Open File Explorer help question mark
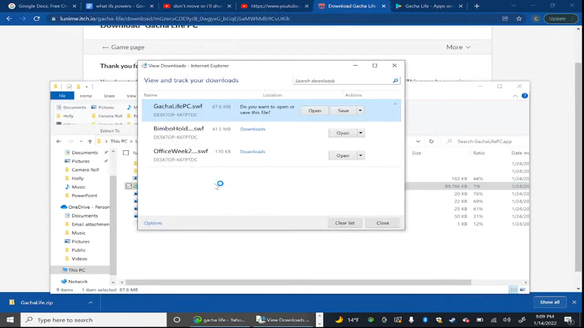 point(525,96)
